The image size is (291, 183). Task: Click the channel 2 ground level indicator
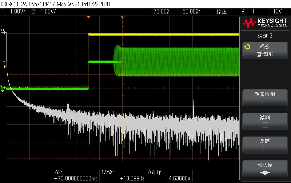(3, 88)
